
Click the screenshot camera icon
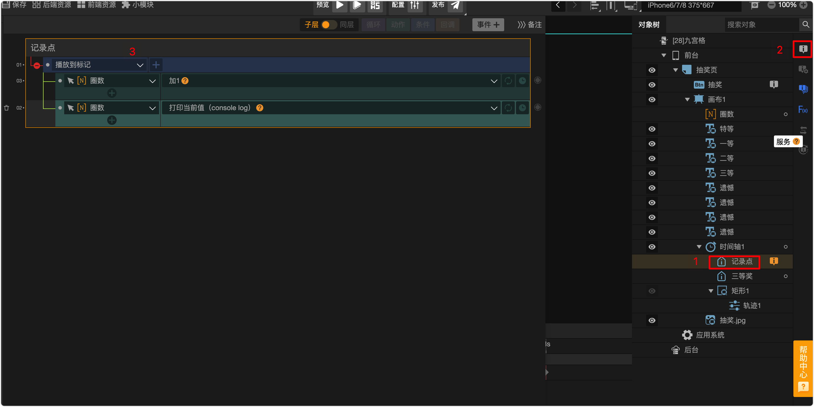coord(755,5)
